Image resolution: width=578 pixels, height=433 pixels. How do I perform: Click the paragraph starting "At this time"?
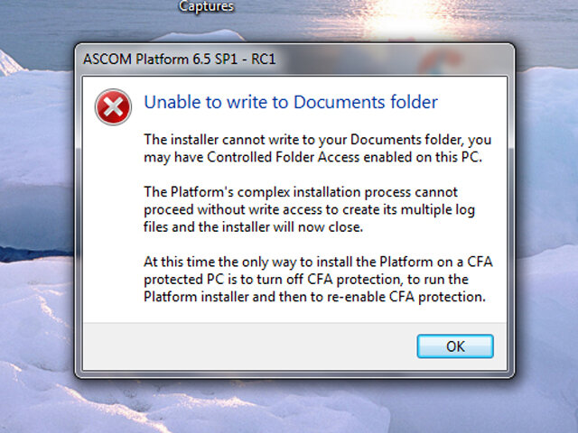pos(318,280)
